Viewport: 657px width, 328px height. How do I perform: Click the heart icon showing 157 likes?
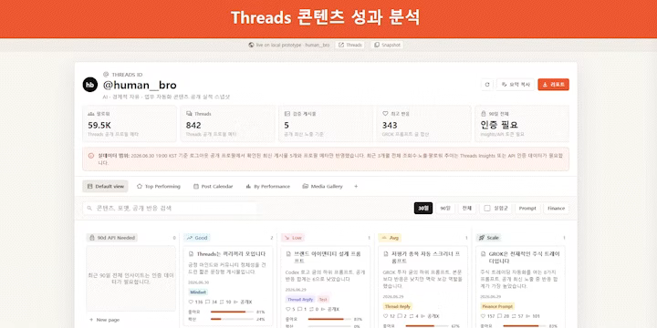(483, 316)
